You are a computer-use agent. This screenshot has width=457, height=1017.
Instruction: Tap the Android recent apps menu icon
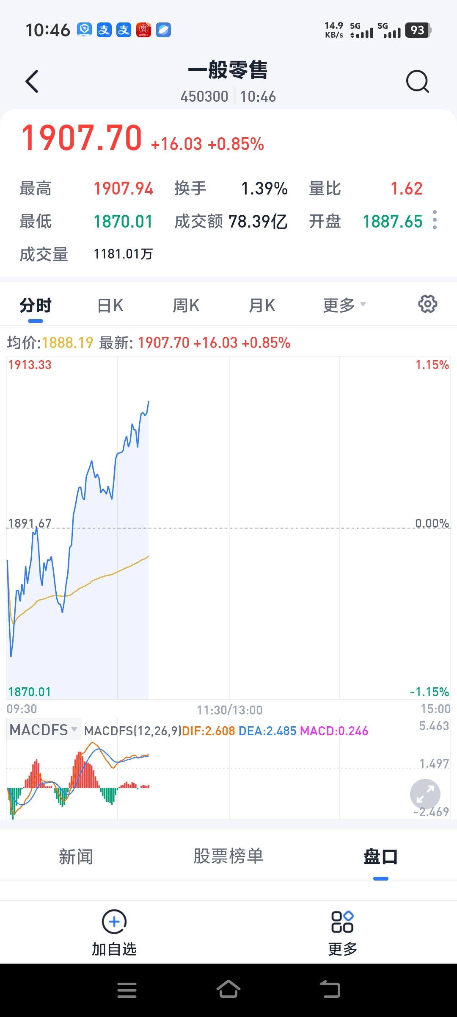point(127,990)
